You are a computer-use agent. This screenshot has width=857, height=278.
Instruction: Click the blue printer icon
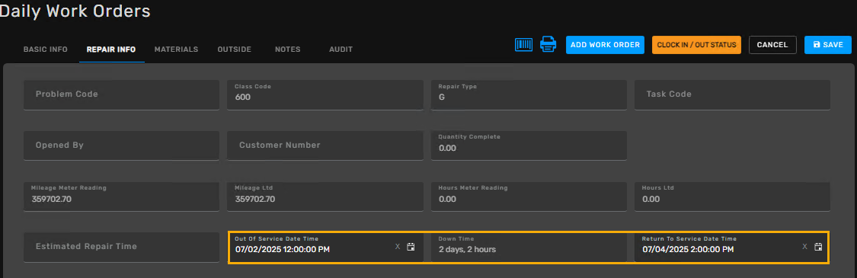click(x=548, y=44)
